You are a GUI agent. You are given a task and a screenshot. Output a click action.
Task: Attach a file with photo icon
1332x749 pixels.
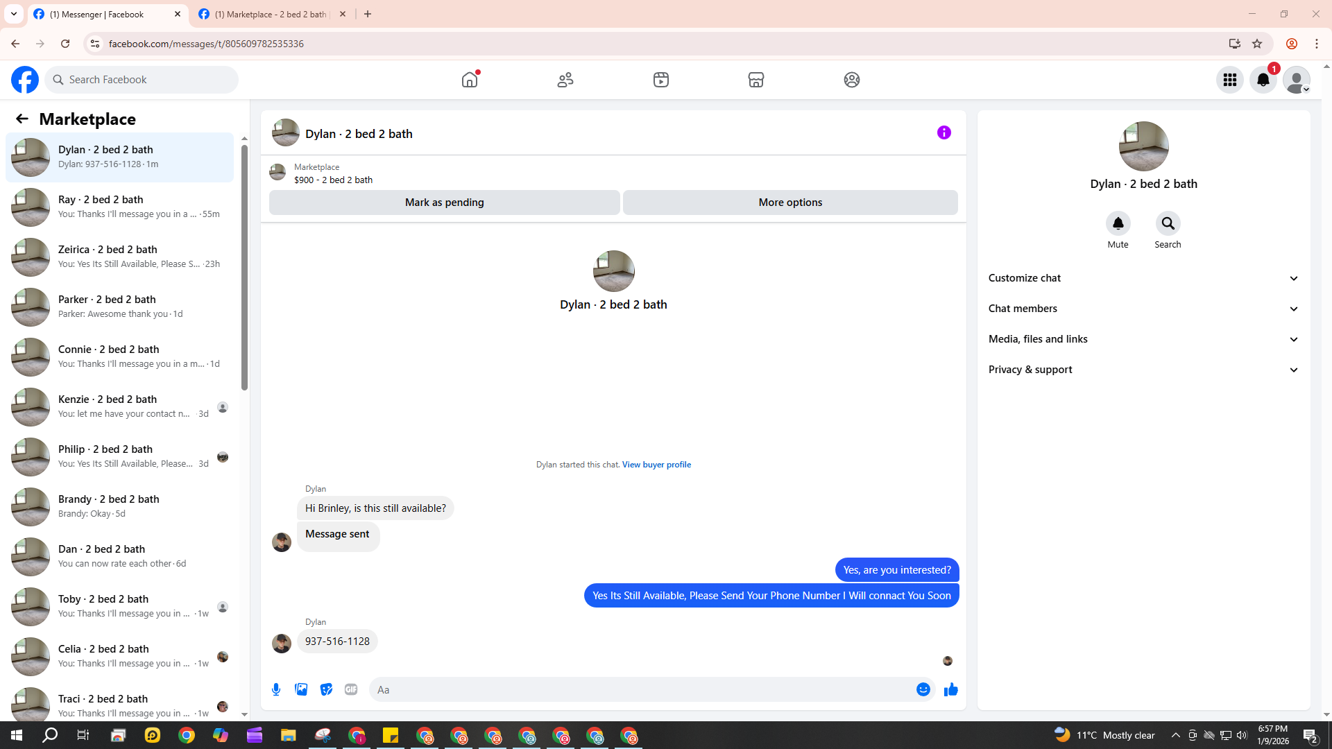pos(301,689)
